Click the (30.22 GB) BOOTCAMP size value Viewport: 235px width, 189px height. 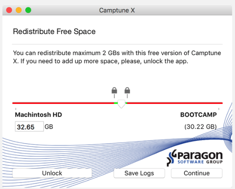click(x=201, y=127)
